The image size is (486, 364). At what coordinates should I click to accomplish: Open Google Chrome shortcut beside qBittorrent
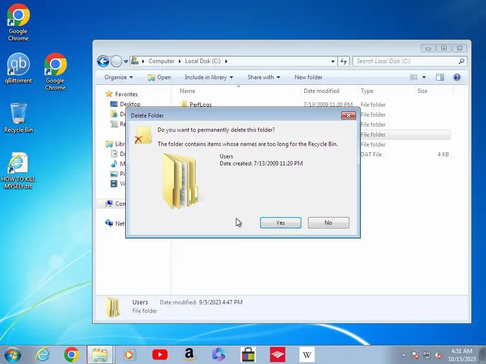pyautogui.click(x=55, y=72)
